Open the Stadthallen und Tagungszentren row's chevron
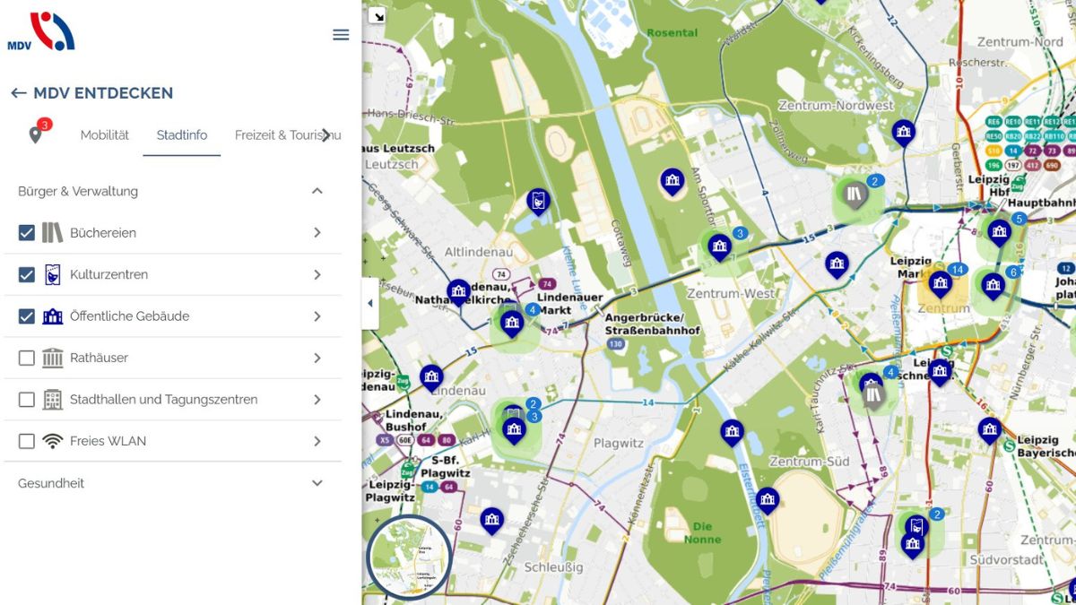Screen dimensions: 1076x605 (317, 400)
